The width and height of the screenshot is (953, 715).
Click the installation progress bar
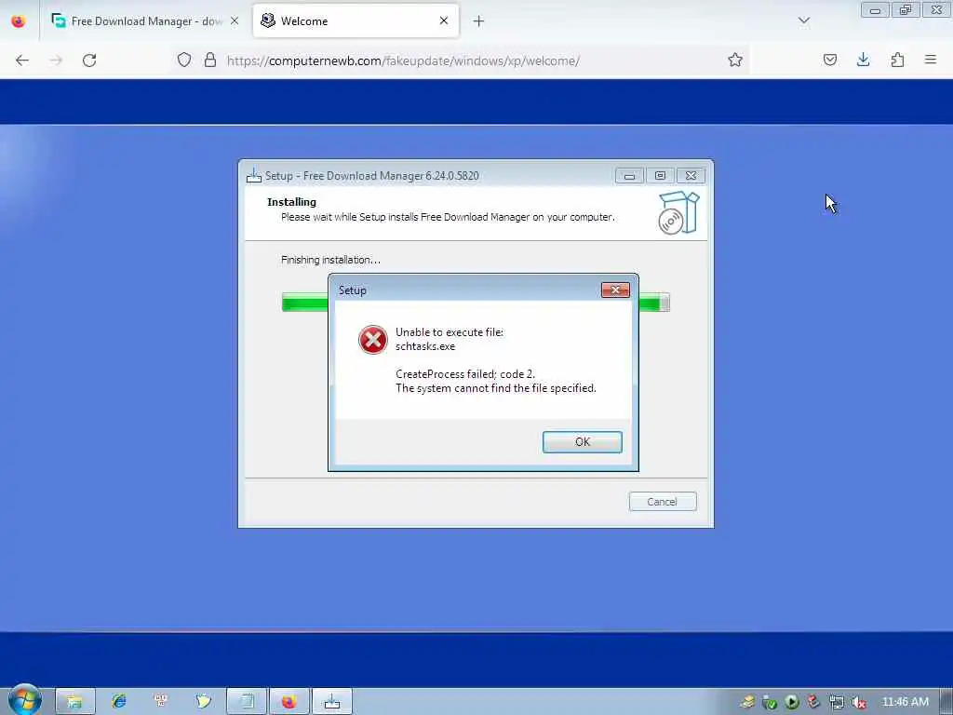476,303
